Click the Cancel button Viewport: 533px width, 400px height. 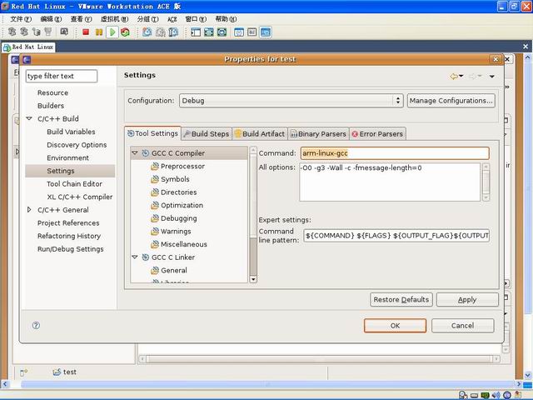tap(463, 326)
